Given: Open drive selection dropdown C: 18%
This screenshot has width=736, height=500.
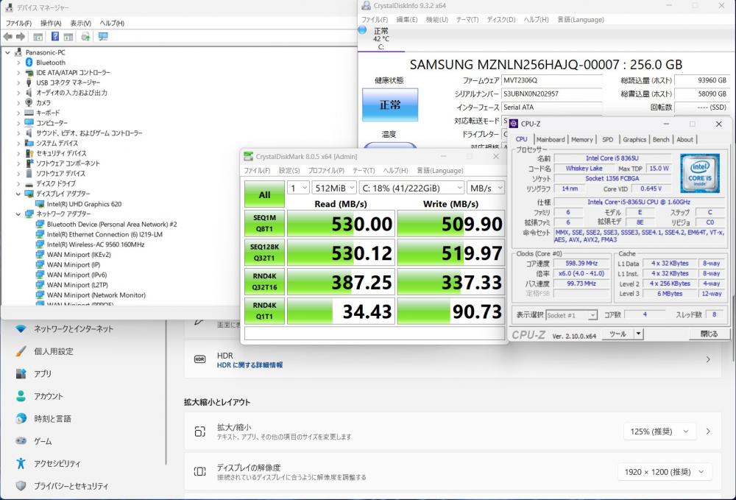Looking at the screenshot, I should coord(411,188).
